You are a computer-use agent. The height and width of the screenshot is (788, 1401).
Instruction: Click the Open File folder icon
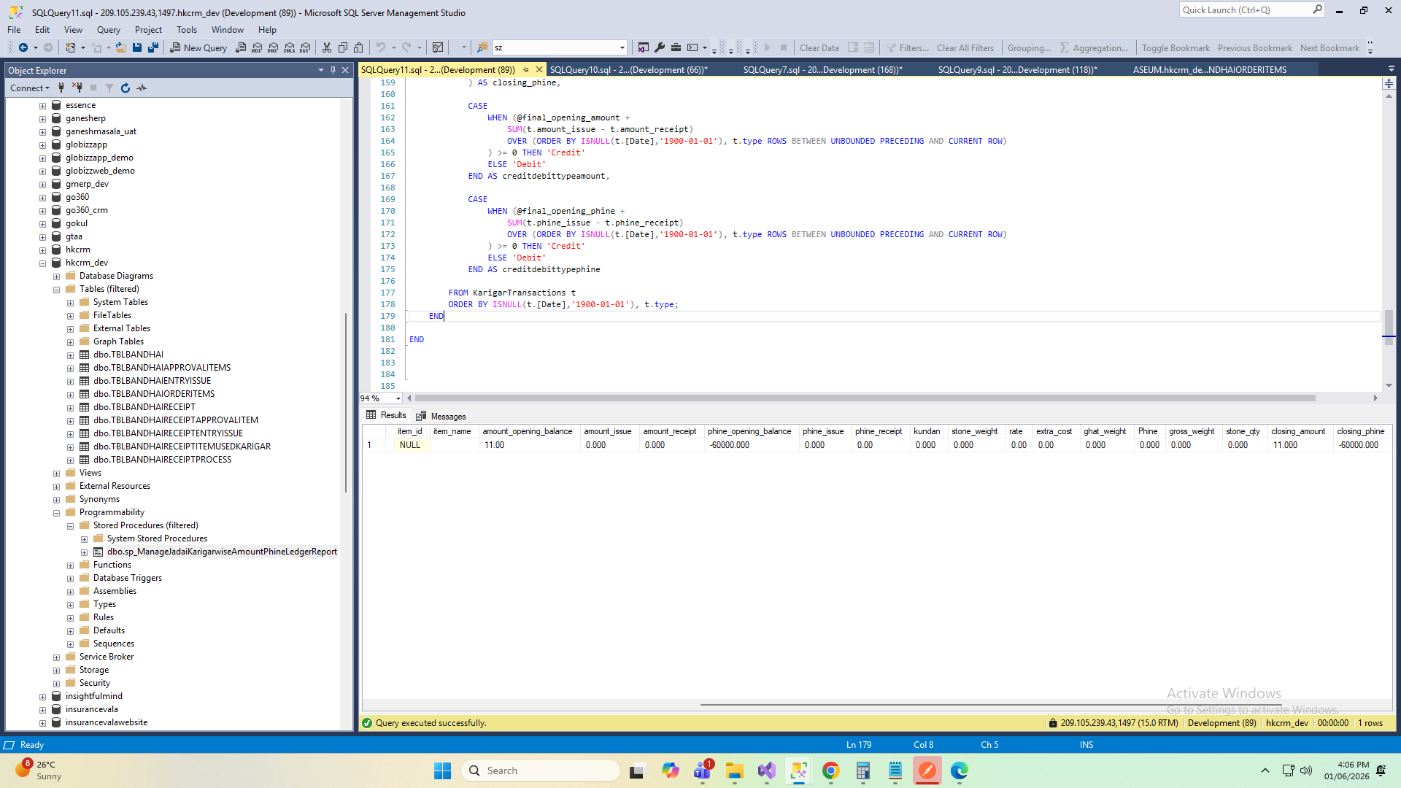point(121,48)
